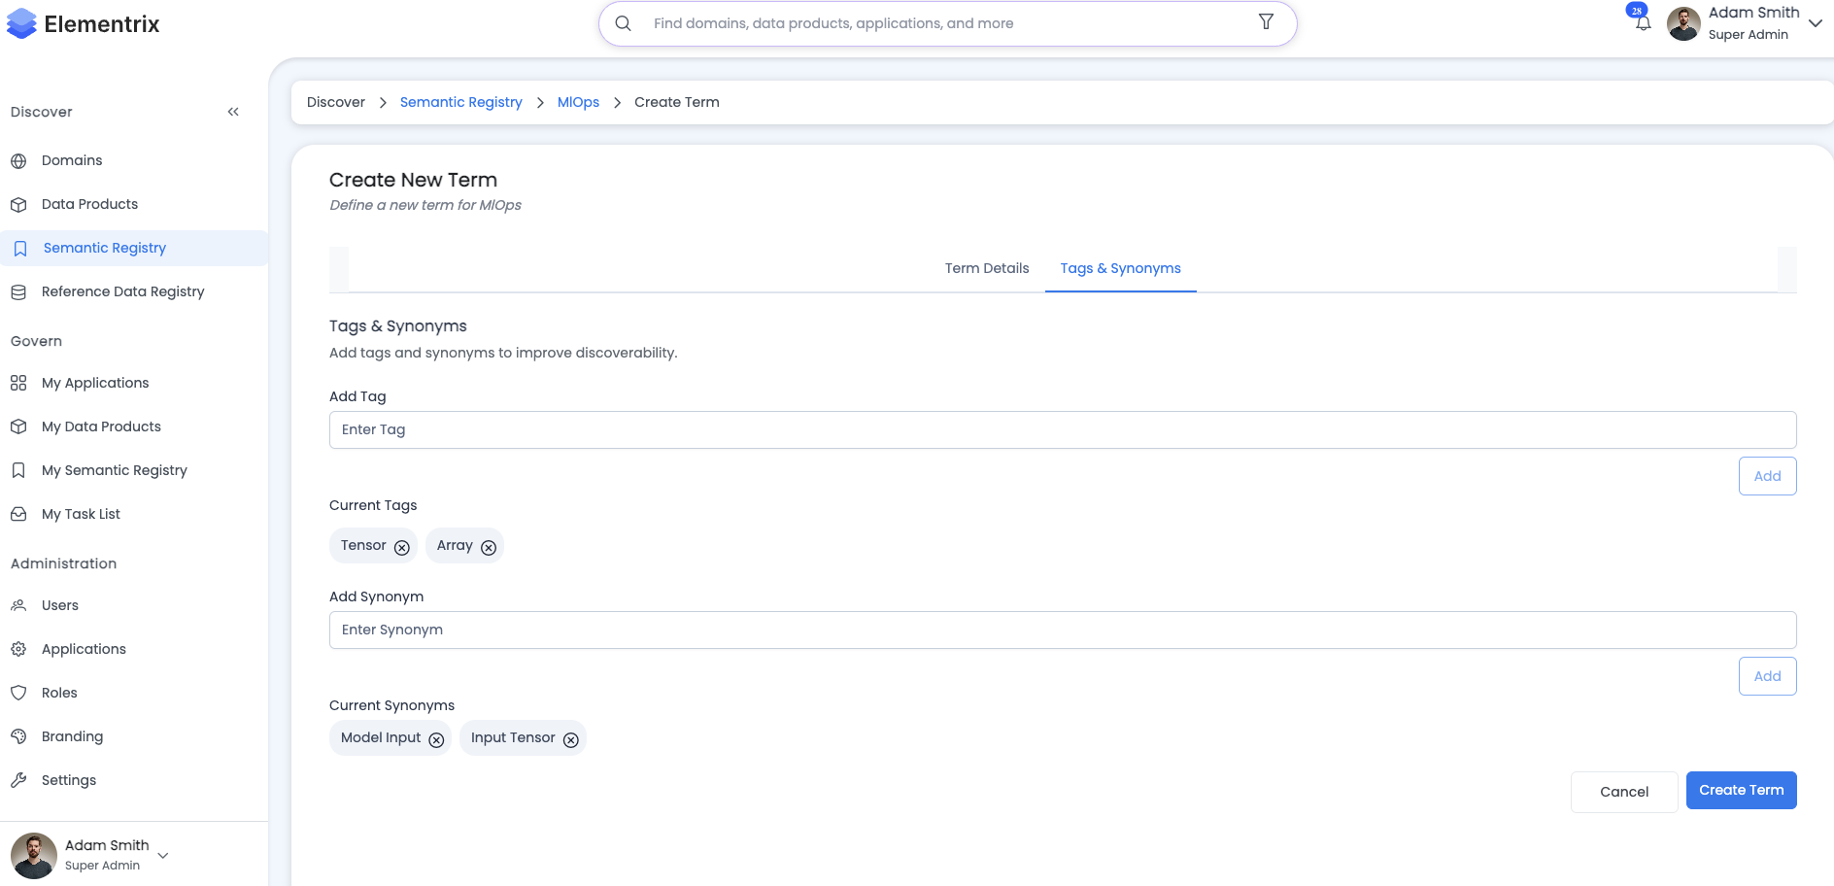The width and height of the screenshot is (1834, 886).
Task: Open the My Task List inbox icon
Action: 19,514
